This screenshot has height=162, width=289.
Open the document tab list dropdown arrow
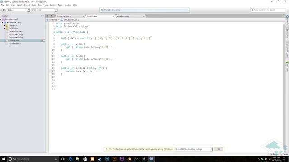(284, 16)
